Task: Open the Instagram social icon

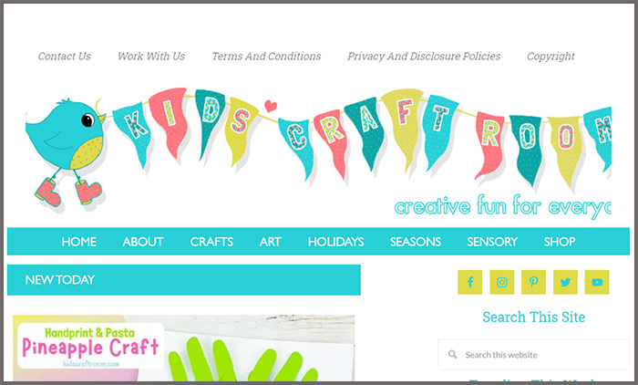Action: point(501,282)
